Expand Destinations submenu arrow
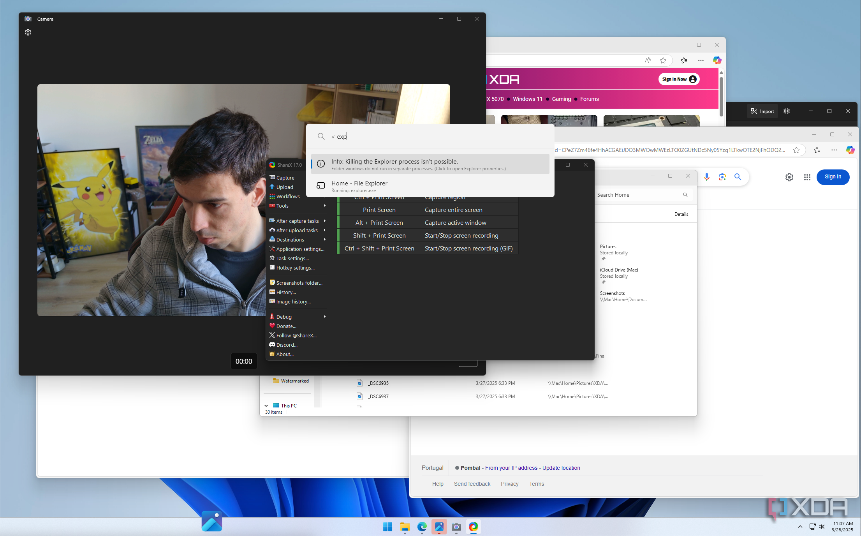 (324, 240)
